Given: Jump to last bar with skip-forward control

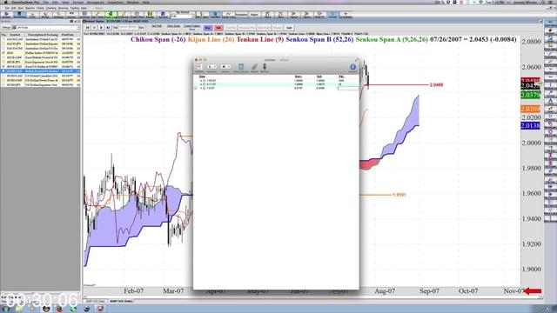Looking at the screenshot, I should [x=108, y=27].
